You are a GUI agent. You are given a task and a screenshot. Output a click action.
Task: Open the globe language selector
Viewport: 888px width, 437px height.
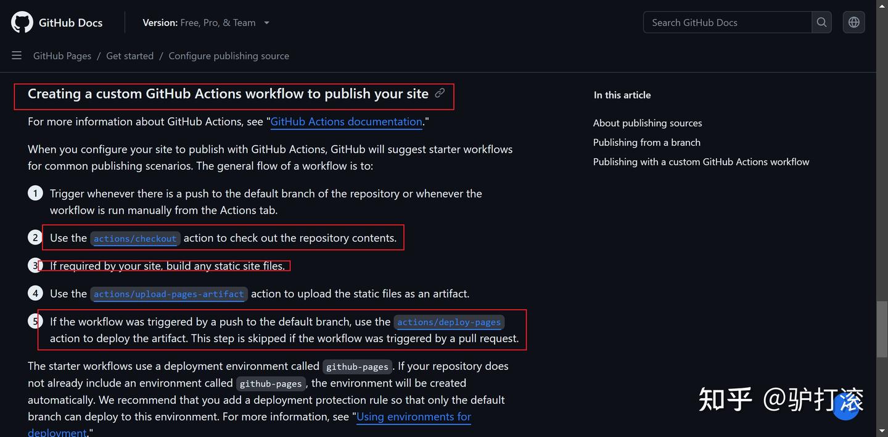853,22
